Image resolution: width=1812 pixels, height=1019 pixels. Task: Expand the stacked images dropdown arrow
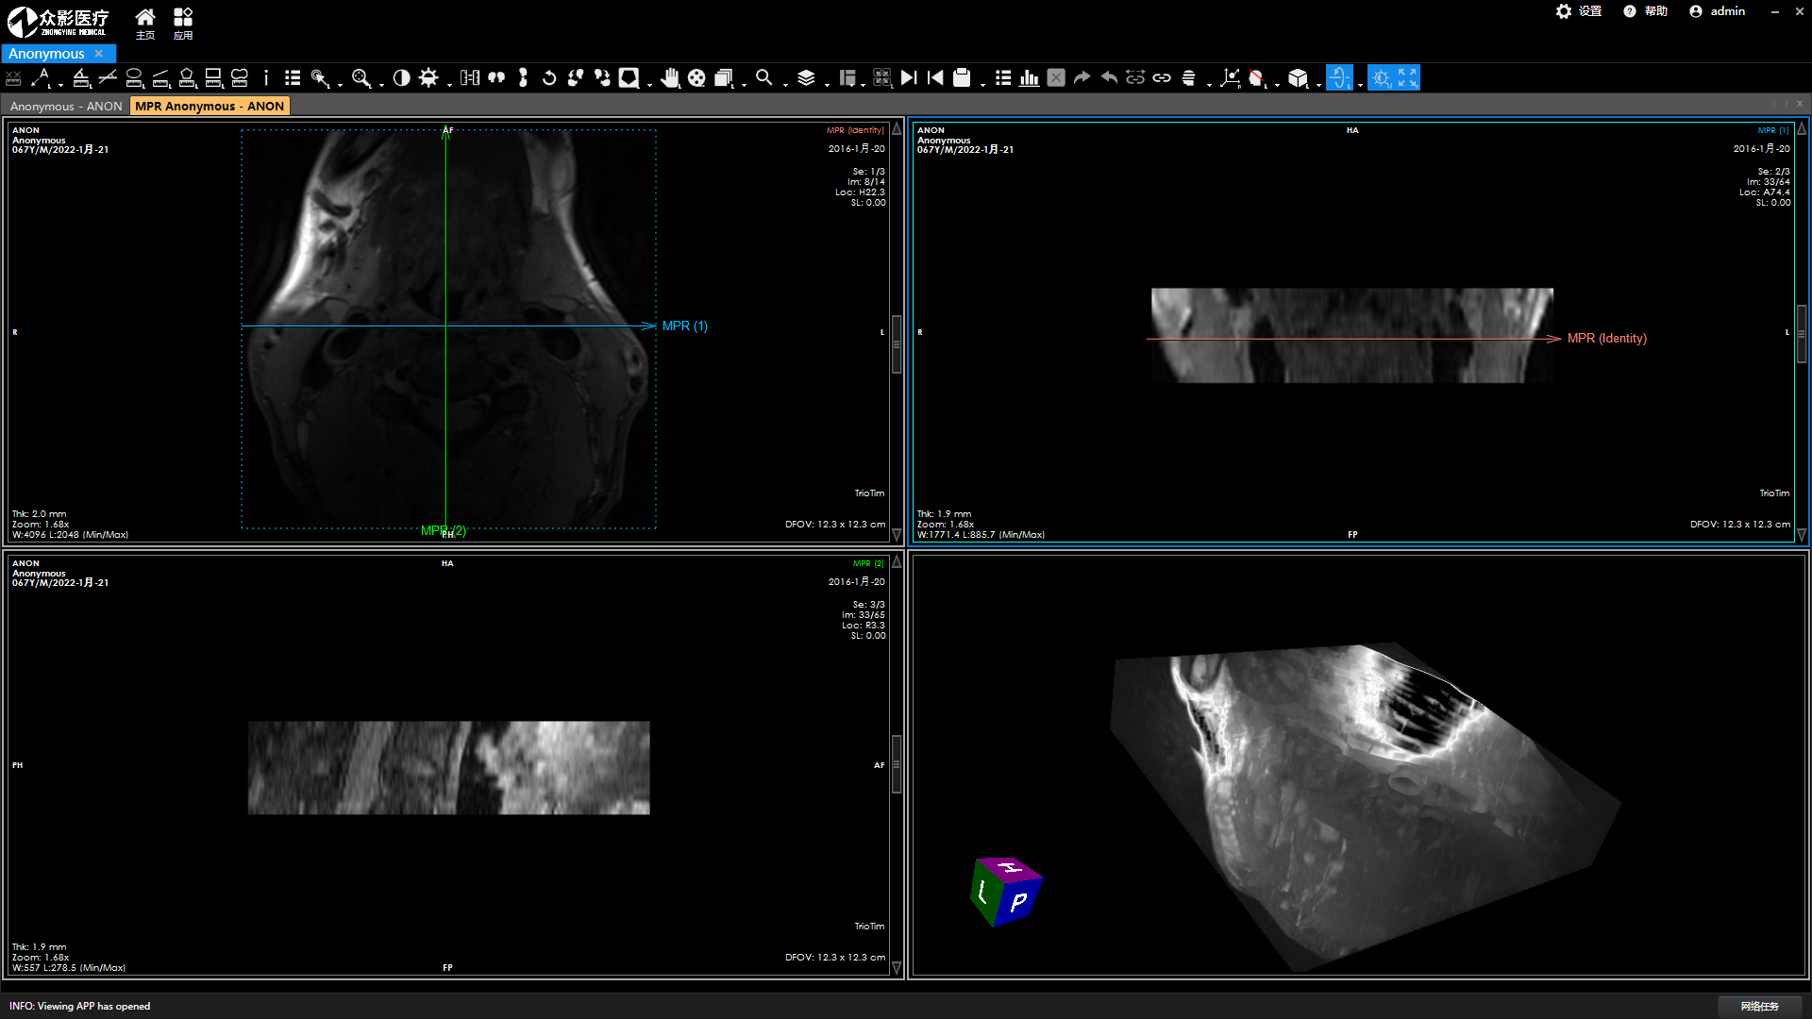(x=744, y=84)
